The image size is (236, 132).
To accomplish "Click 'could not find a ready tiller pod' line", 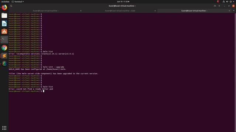I will click(31, 89).
